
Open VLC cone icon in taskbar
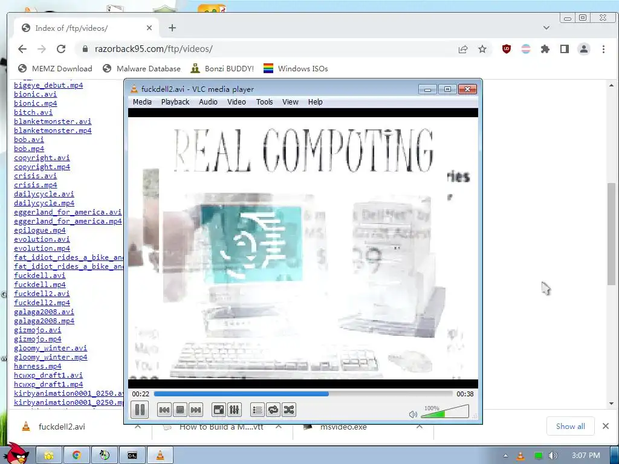[160, 456]
